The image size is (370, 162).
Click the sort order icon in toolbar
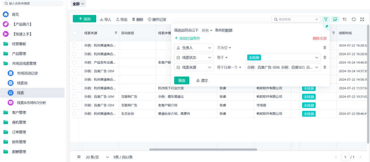tap(345, 19)
